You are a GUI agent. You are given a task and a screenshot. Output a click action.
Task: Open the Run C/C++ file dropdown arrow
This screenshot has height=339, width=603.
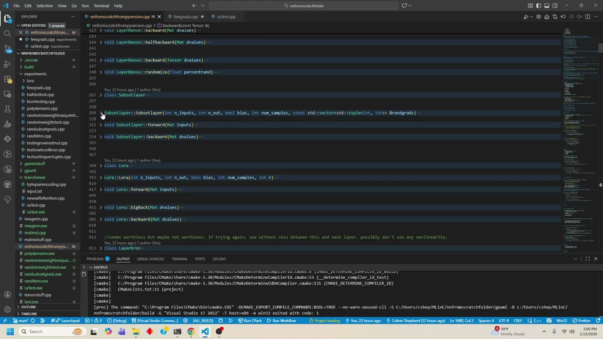point(531,16)
